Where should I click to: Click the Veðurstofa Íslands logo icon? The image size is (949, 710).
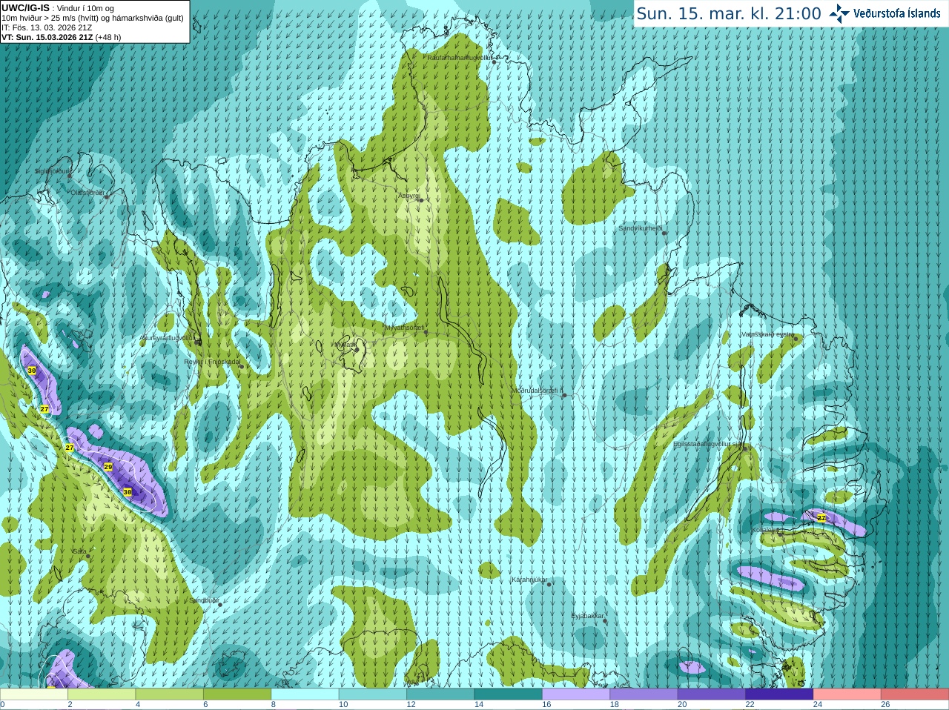click(839, 13)
